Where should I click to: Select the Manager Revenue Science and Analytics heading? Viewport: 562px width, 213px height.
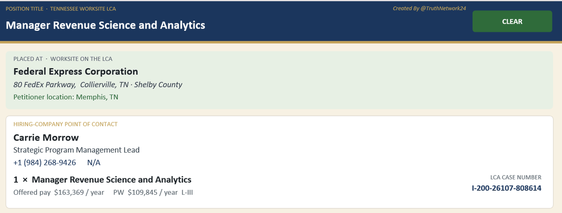tap(105, 25)
